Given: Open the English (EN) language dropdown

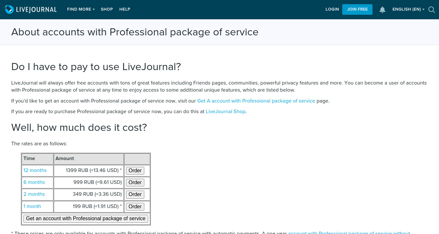Looking at the screenshot, I should [x=408, y=9].
